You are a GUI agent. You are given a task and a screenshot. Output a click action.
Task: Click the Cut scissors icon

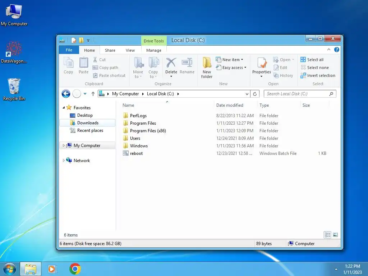[x=95, y=60]
